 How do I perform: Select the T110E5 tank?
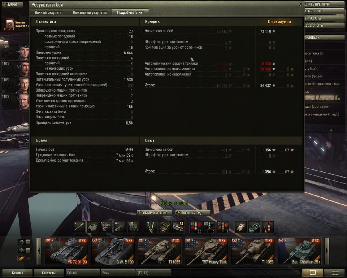tap(160, 251)
